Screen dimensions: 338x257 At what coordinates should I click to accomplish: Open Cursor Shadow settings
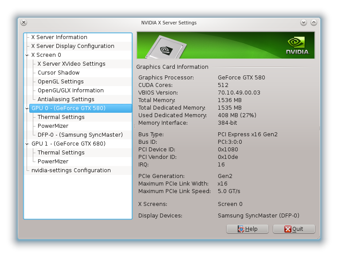tap(59, 72)
